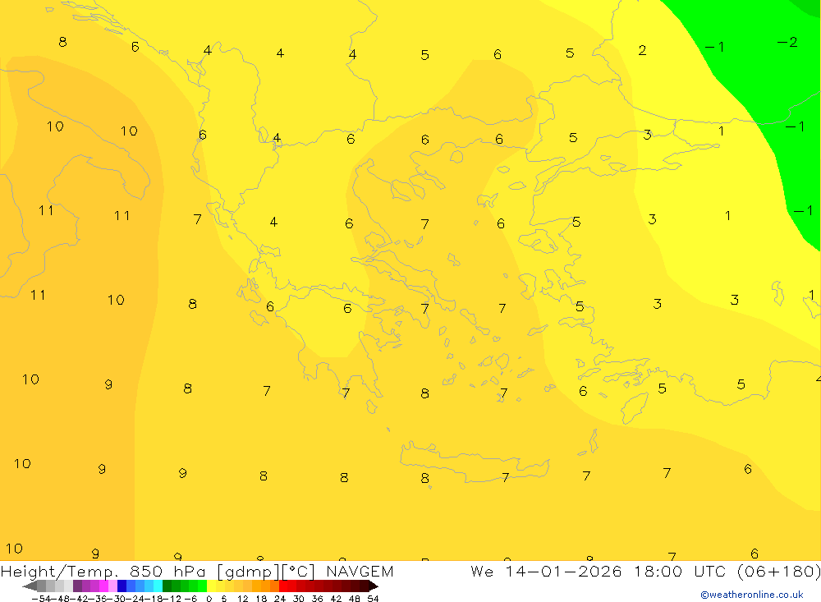The height and width of the screenshot is (602, 821).
Task: Pick the dark blue legend swatch at -30
Action: pos(122,586)
